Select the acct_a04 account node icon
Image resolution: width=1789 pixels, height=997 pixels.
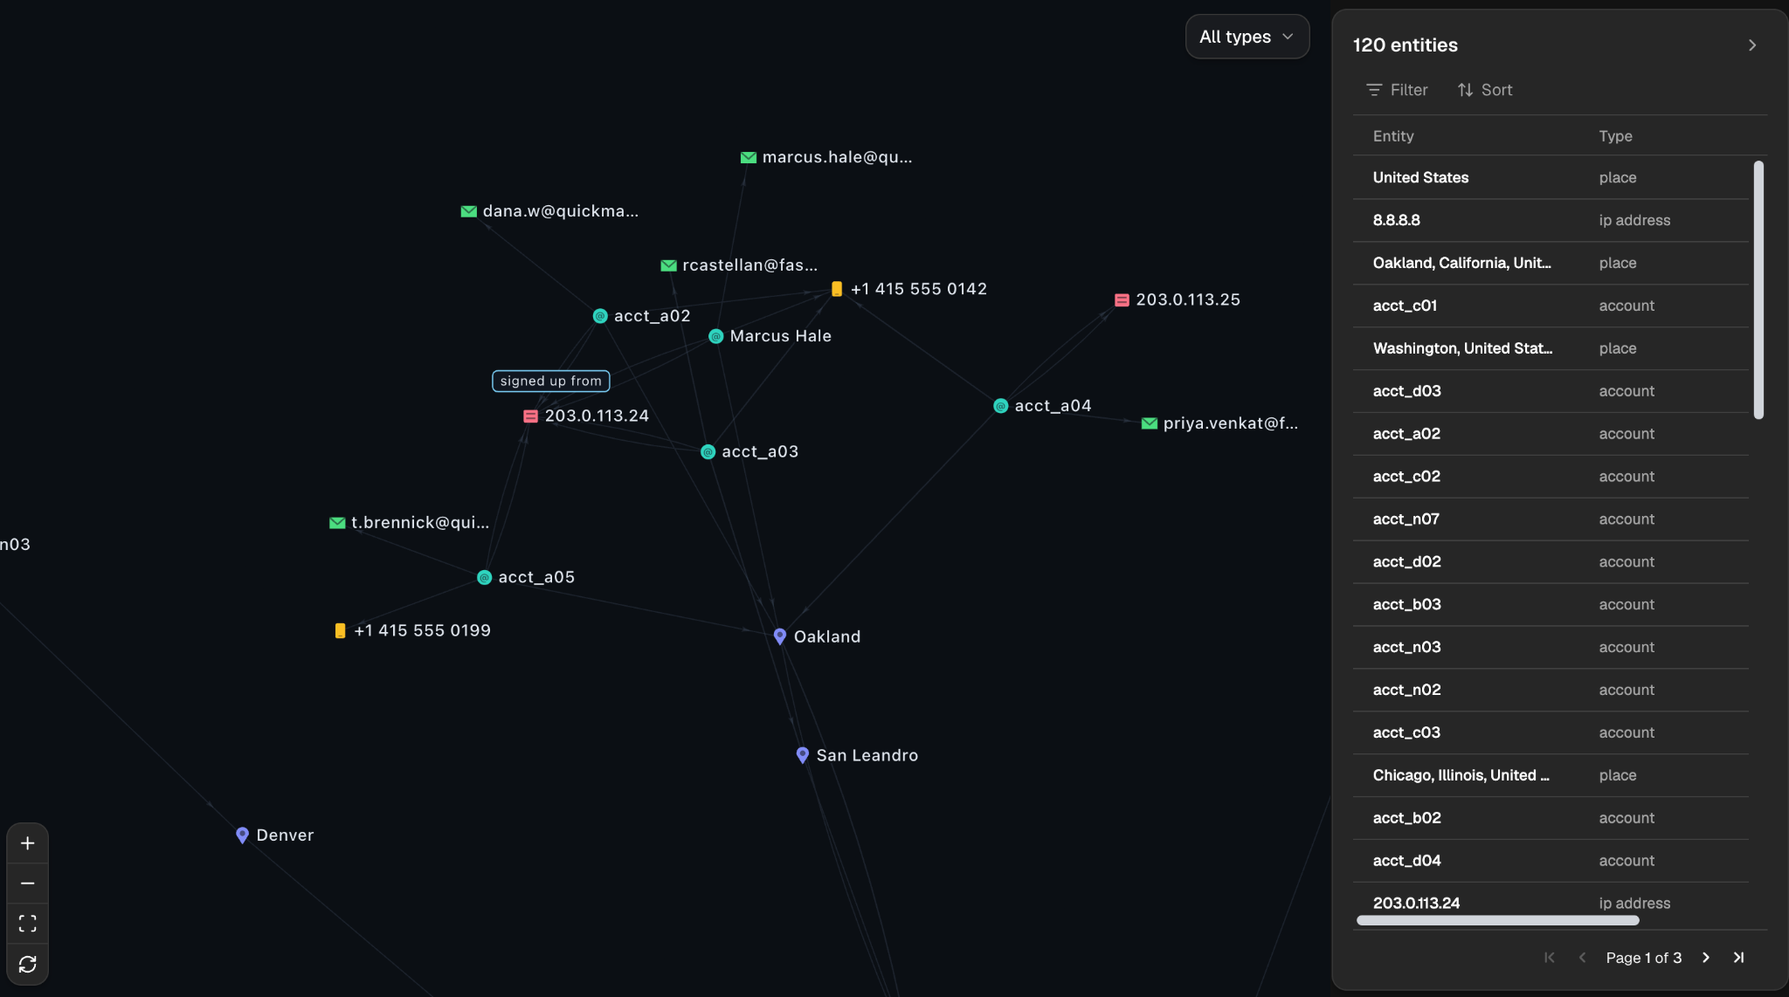(1001, 406)
